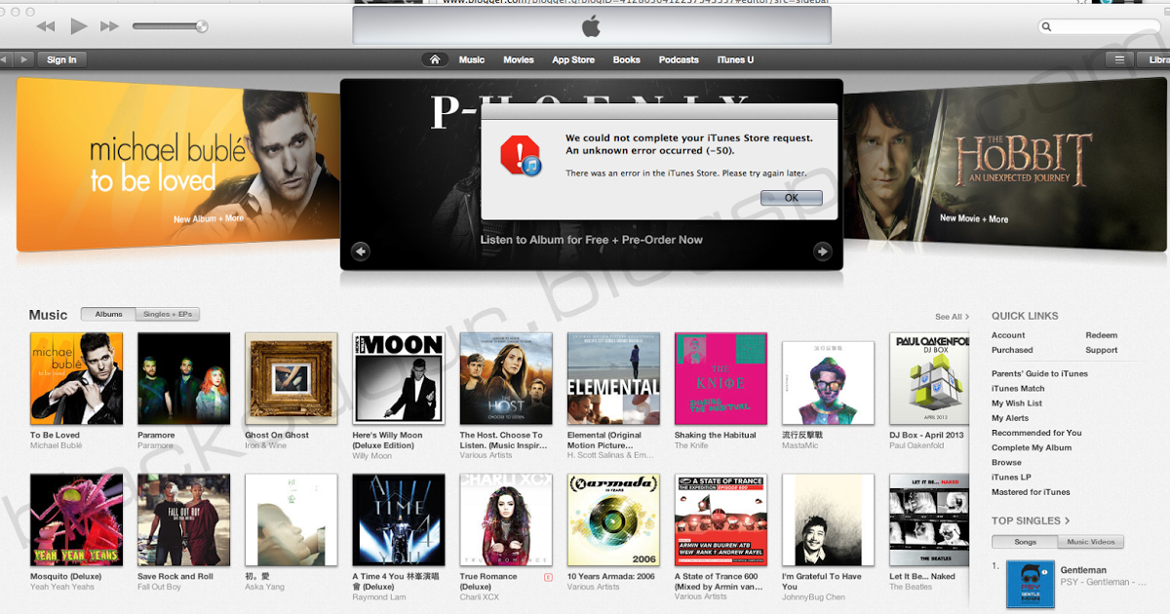
Task: Click the Apple logo in status display
Action: point(591,26)
